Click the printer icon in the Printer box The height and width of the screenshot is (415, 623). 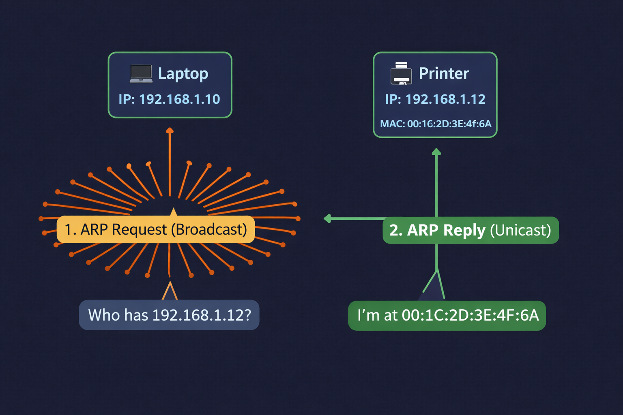(401, 73)
